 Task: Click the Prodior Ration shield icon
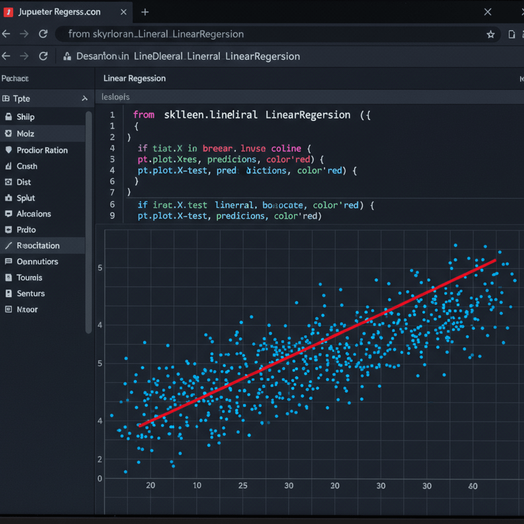point(9,150)
